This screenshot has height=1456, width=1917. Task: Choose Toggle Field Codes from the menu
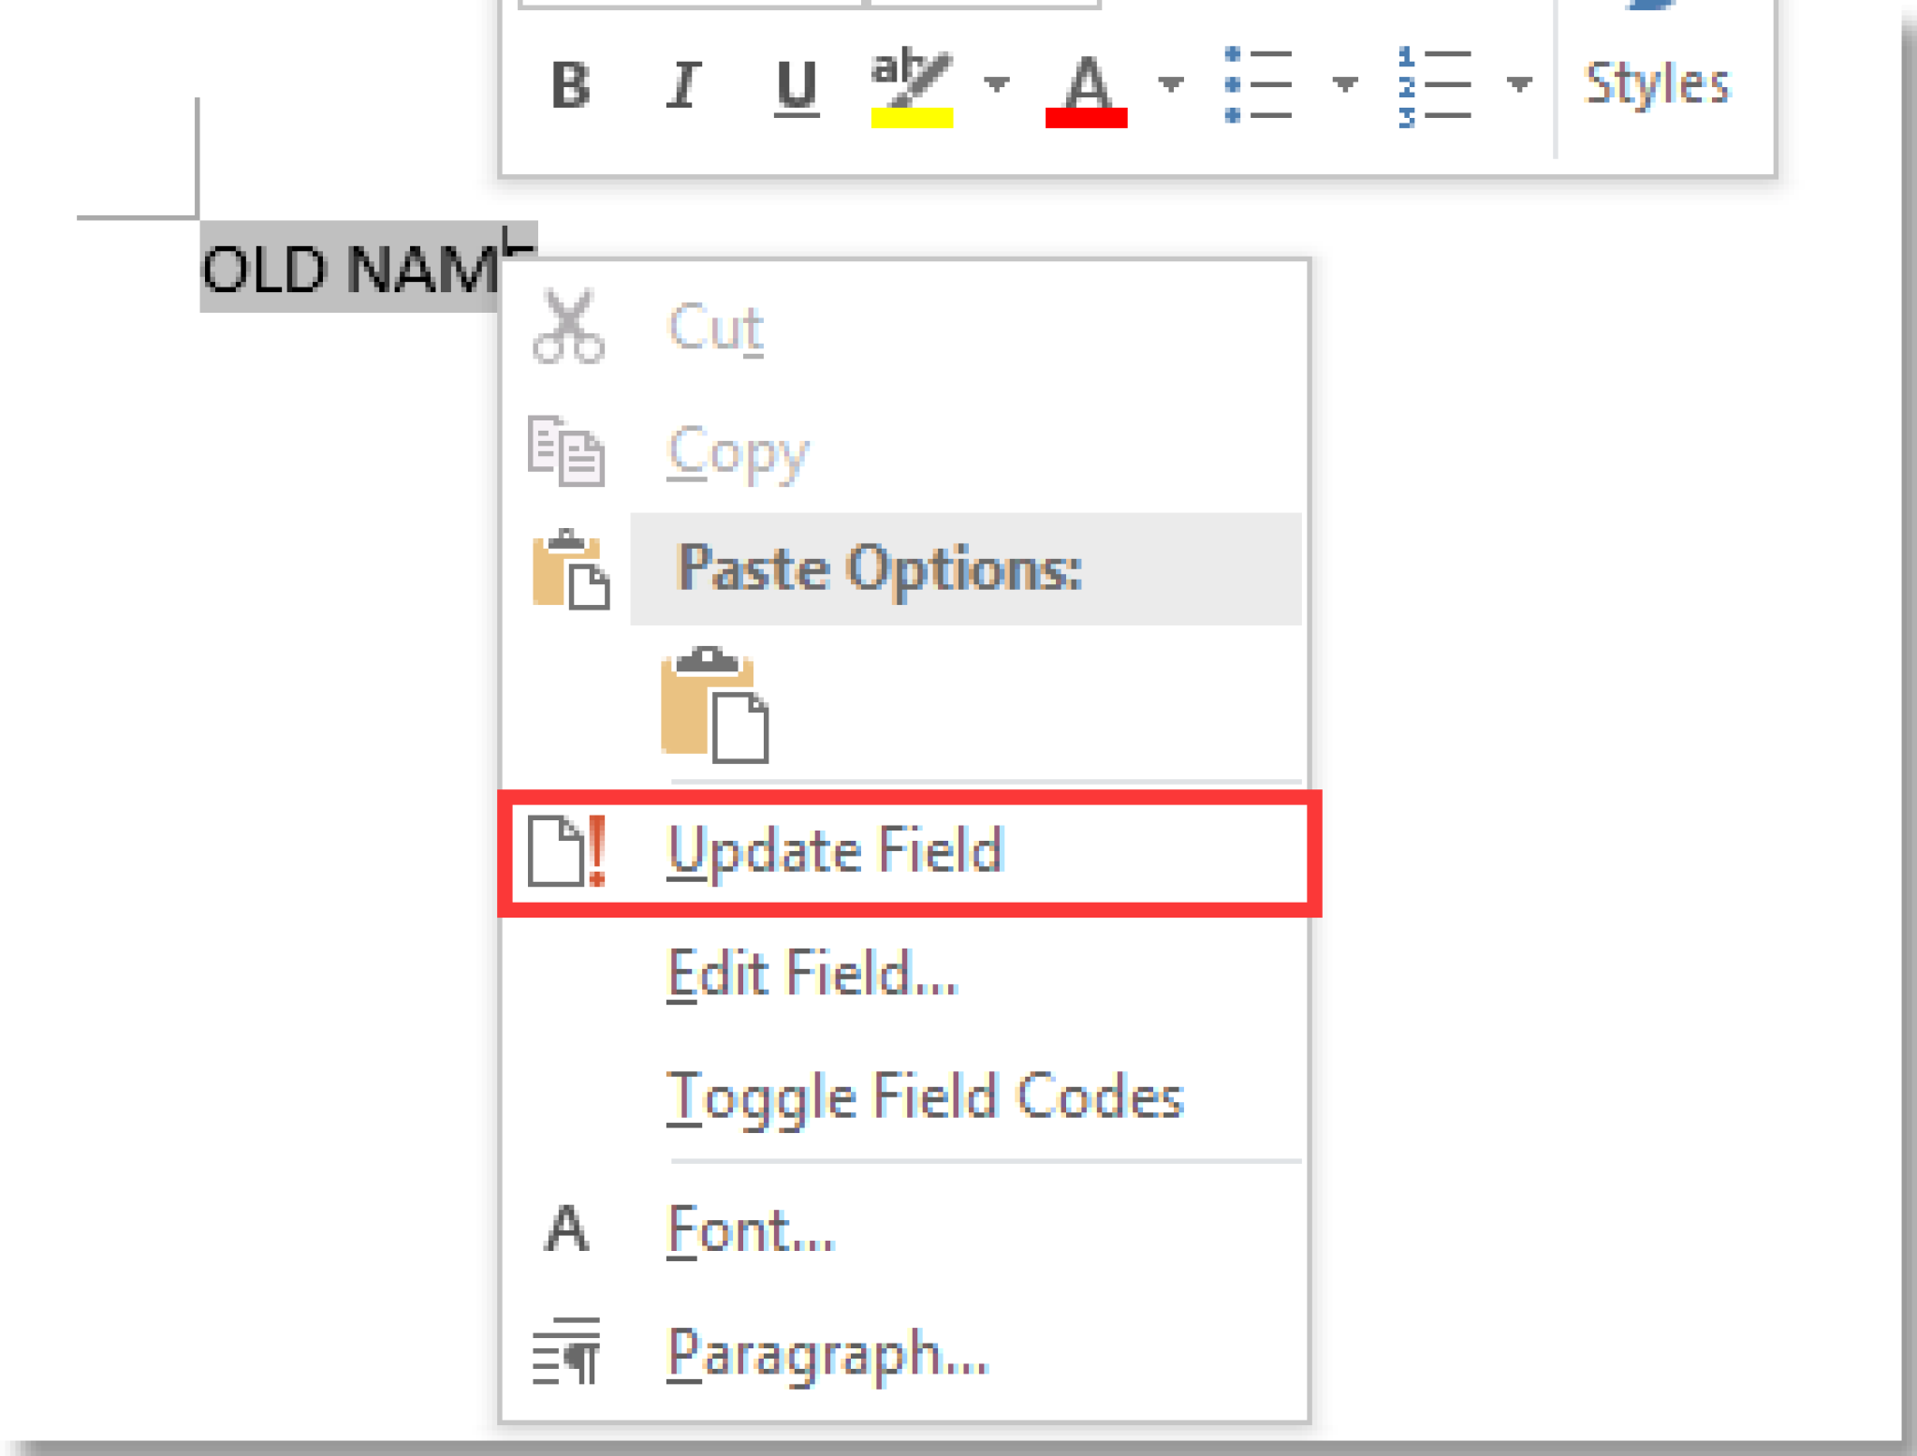925,1096
